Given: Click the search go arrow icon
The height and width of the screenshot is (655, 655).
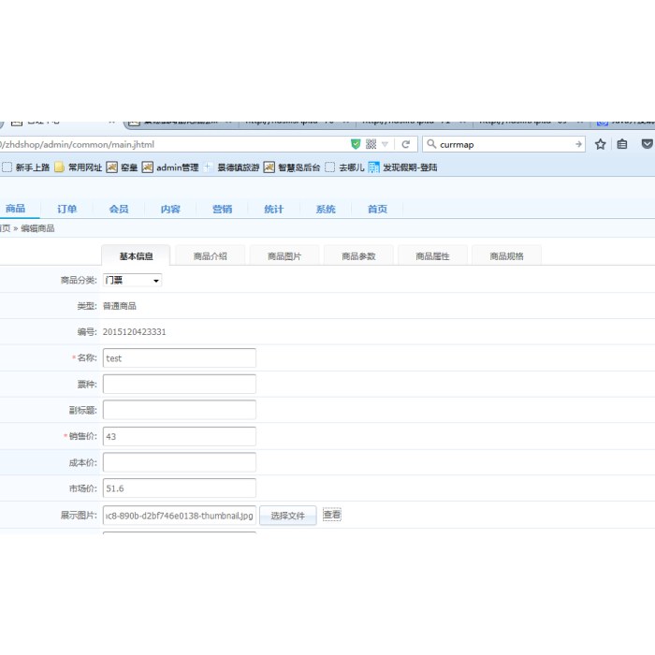Looking at the screenshot, I should (x=578, y=144).
